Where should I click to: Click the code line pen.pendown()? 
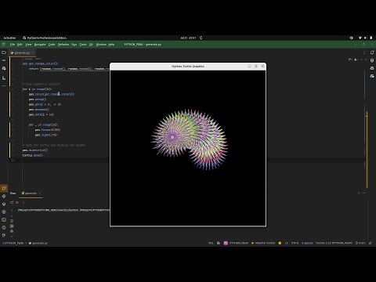(x=38, y=110)
